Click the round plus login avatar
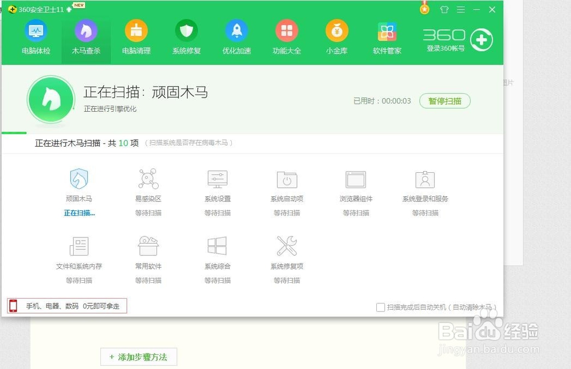Screen dimensions: 571x369 [x=481, y=40]
